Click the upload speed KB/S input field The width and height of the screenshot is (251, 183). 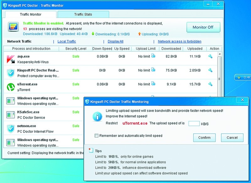194,123
